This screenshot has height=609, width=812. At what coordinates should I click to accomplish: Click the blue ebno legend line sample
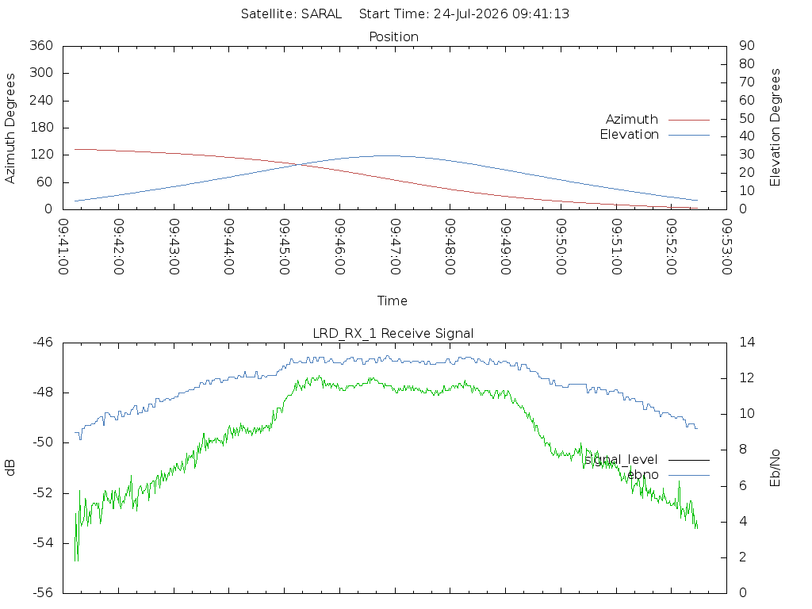pos(689,476)
